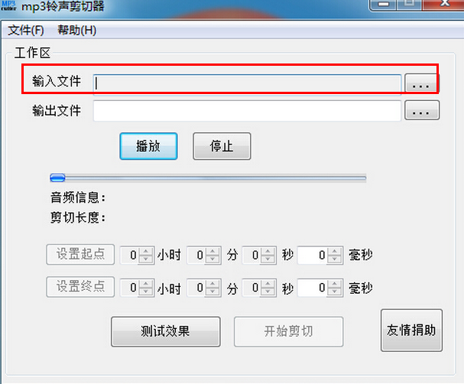This screenshot has width=464, height=384.
Task: Click the 停止 stop button
Action: [x=222, y=146]
